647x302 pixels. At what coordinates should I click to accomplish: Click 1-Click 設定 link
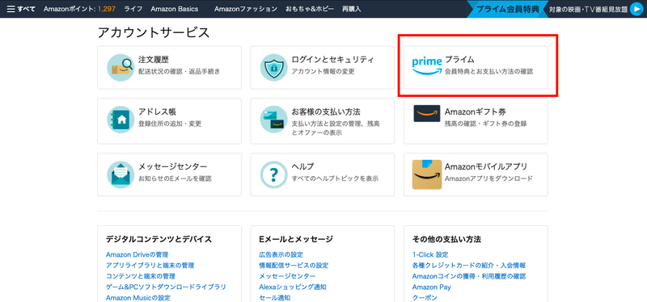click(x=430, y=254)
